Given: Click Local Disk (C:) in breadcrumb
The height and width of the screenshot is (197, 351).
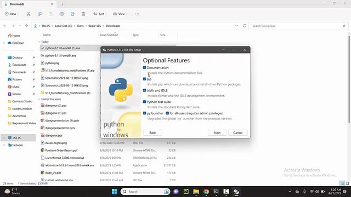Looking at the screenshot, I should click(64, 26).
